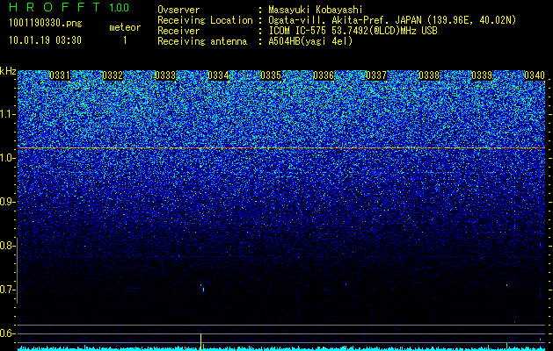Click the 0332 time marker
This screenshot has width=553, height=351.
113,75
